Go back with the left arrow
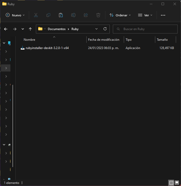Screen dimensions: 181x186 click(6, 29)
